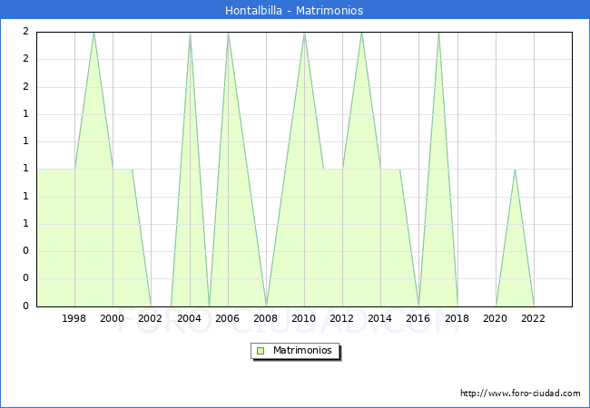
Task: Click the green Matrimonios legend swatch
Action: (x=261, y=351)
